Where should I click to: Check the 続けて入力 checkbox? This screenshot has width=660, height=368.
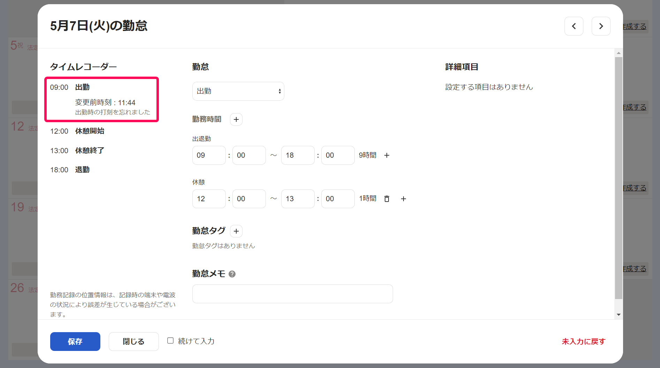pyautogui.click(x=170, y=340)
